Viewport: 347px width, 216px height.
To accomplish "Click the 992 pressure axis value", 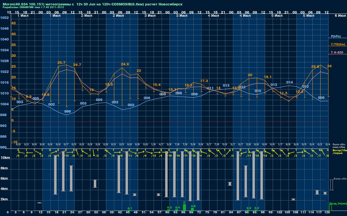I will point(4,126).
